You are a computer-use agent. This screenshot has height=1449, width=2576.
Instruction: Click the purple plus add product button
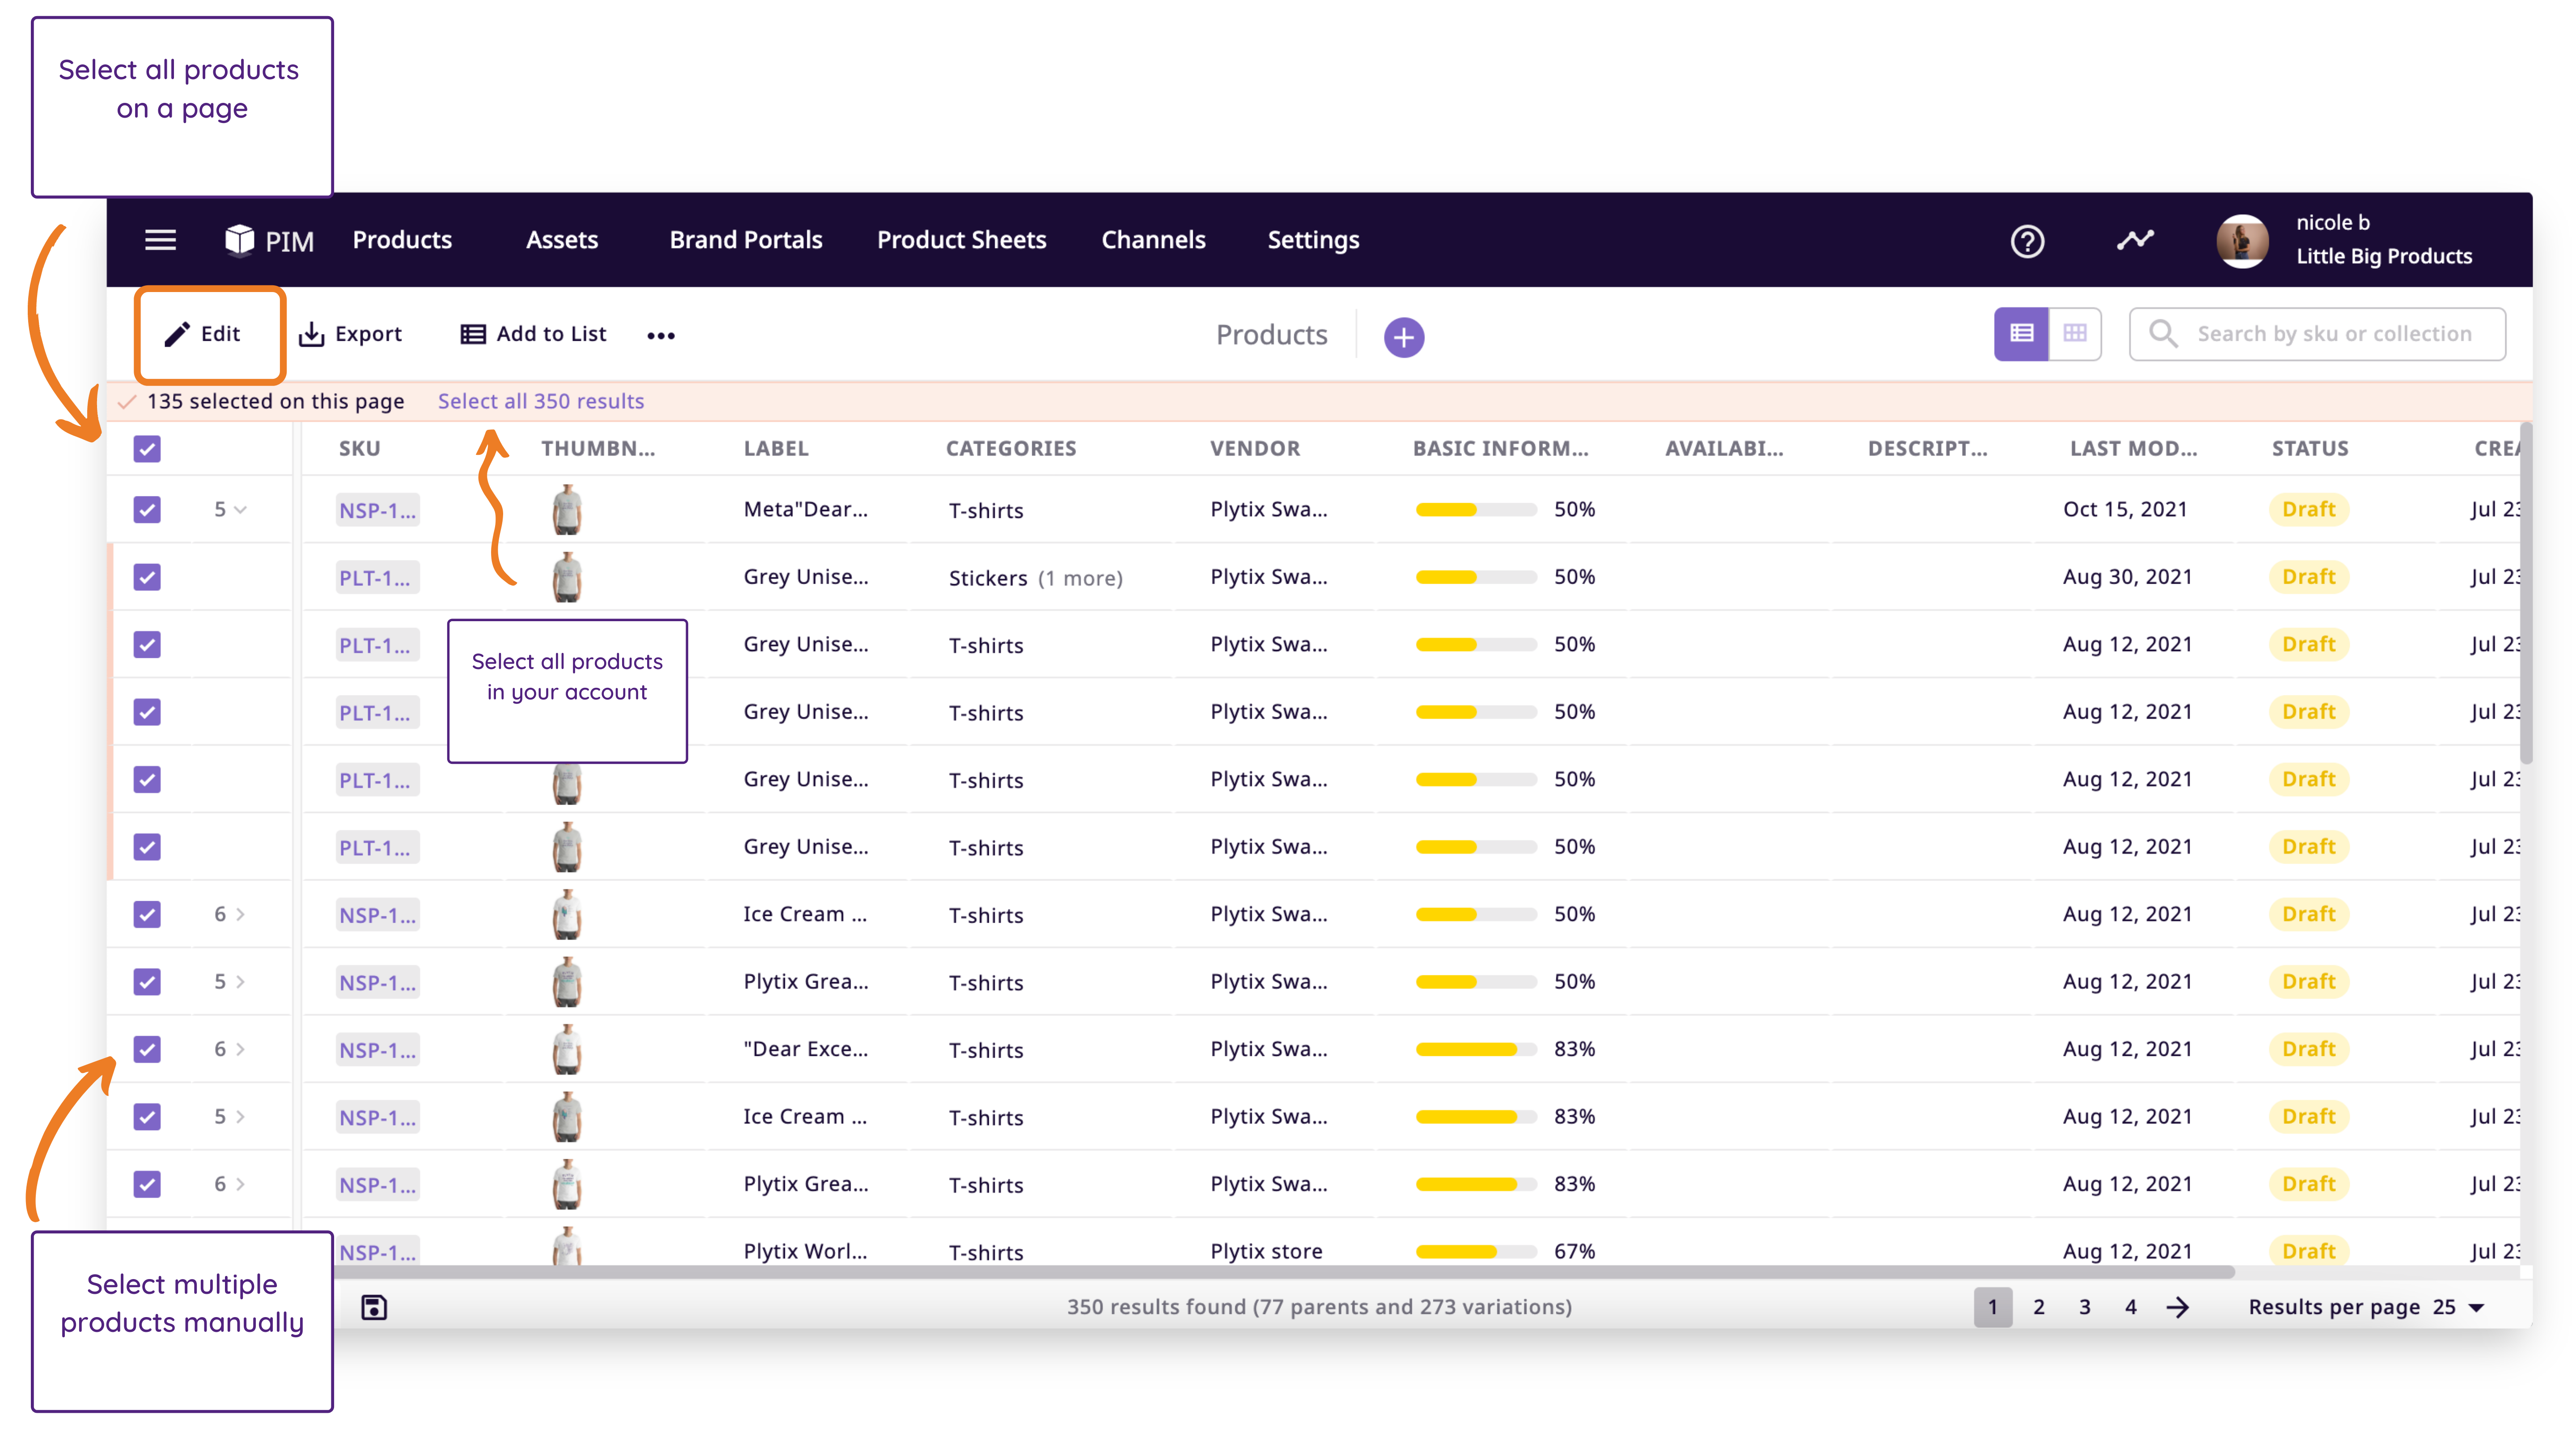click(1404, 337)
